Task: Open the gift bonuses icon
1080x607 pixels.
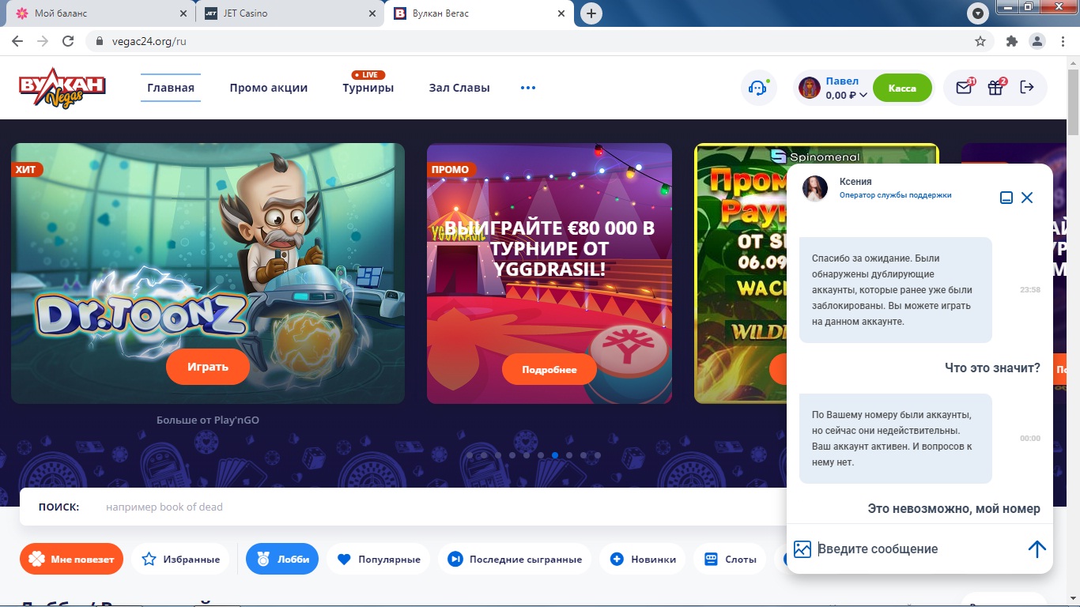Action: point(995,88)
